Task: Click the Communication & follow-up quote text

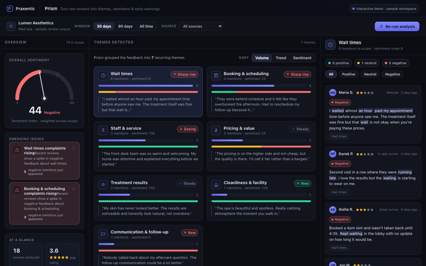Action: tap(149, 260)
